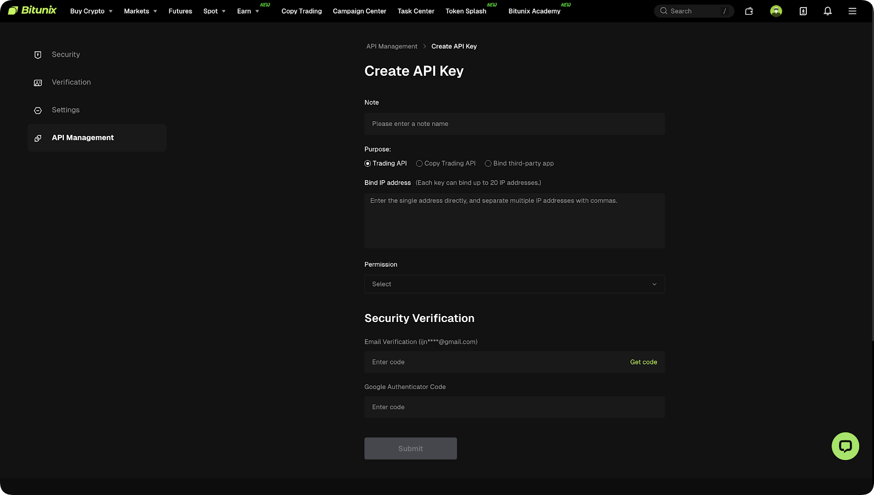Image resolution: width=874 pixels, height=495 pixels.
Task: Navigate to the Campaign Center tab
Action: click(x=359, y=11)
